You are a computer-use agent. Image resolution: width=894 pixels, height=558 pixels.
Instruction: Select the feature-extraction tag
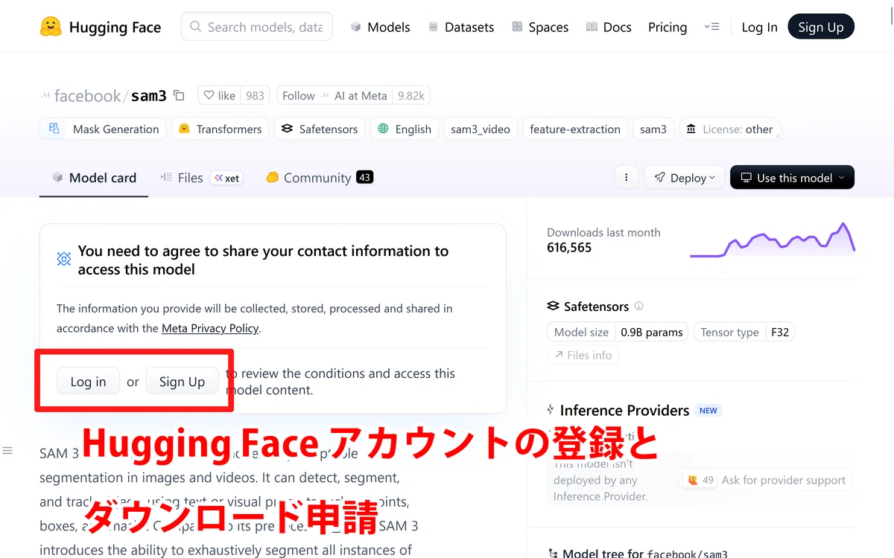575,129
